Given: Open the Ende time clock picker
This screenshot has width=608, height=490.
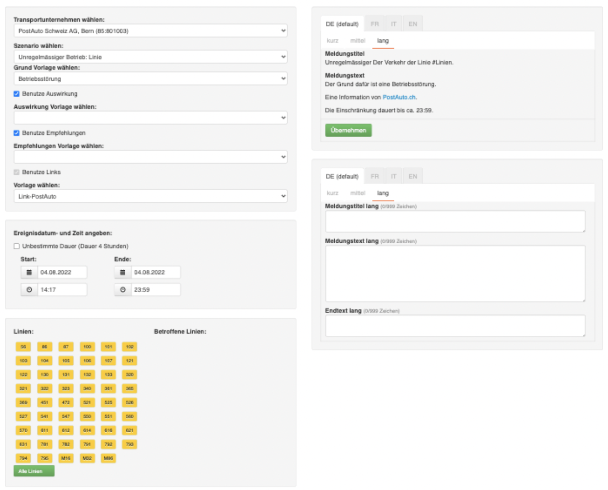Looking at the screenshot, I should tap(122, 289).
